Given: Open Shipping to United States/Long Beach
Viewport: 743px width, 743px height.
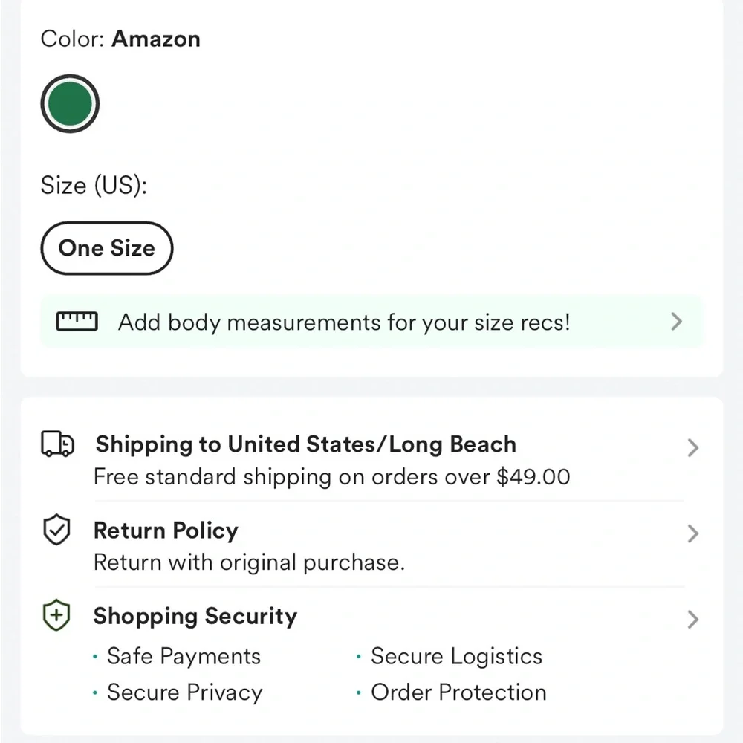Looking at the screenshot, I should click(x=305, y=444).
